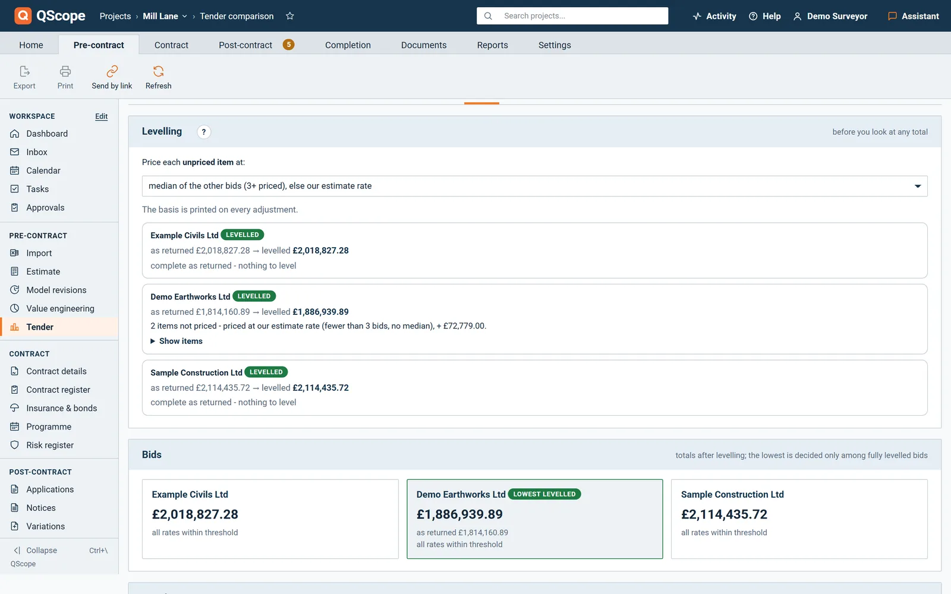951x594 pixels.
Task: Open the Help menu
Action: point(765,16)
